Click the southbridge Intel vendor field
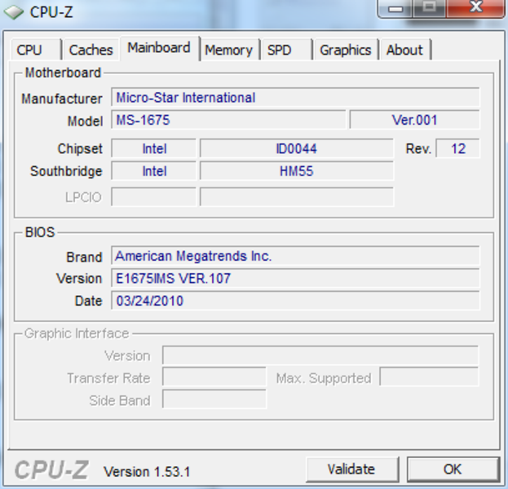 click(154, 171)
